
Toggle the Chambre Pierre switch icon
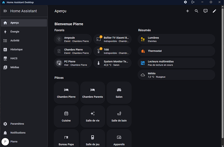(59, 51)
